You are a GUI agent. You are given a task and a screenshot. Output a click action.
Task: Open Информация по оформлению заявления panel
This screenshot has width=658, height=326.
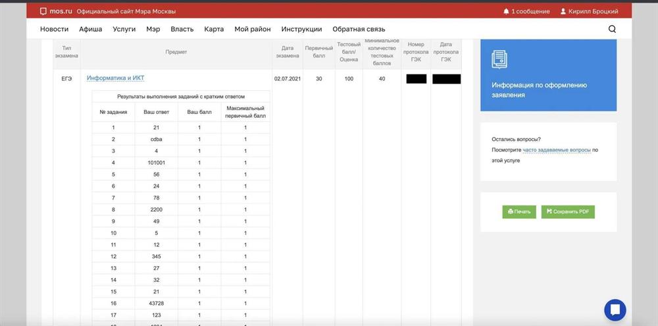[x=549, y=75]
